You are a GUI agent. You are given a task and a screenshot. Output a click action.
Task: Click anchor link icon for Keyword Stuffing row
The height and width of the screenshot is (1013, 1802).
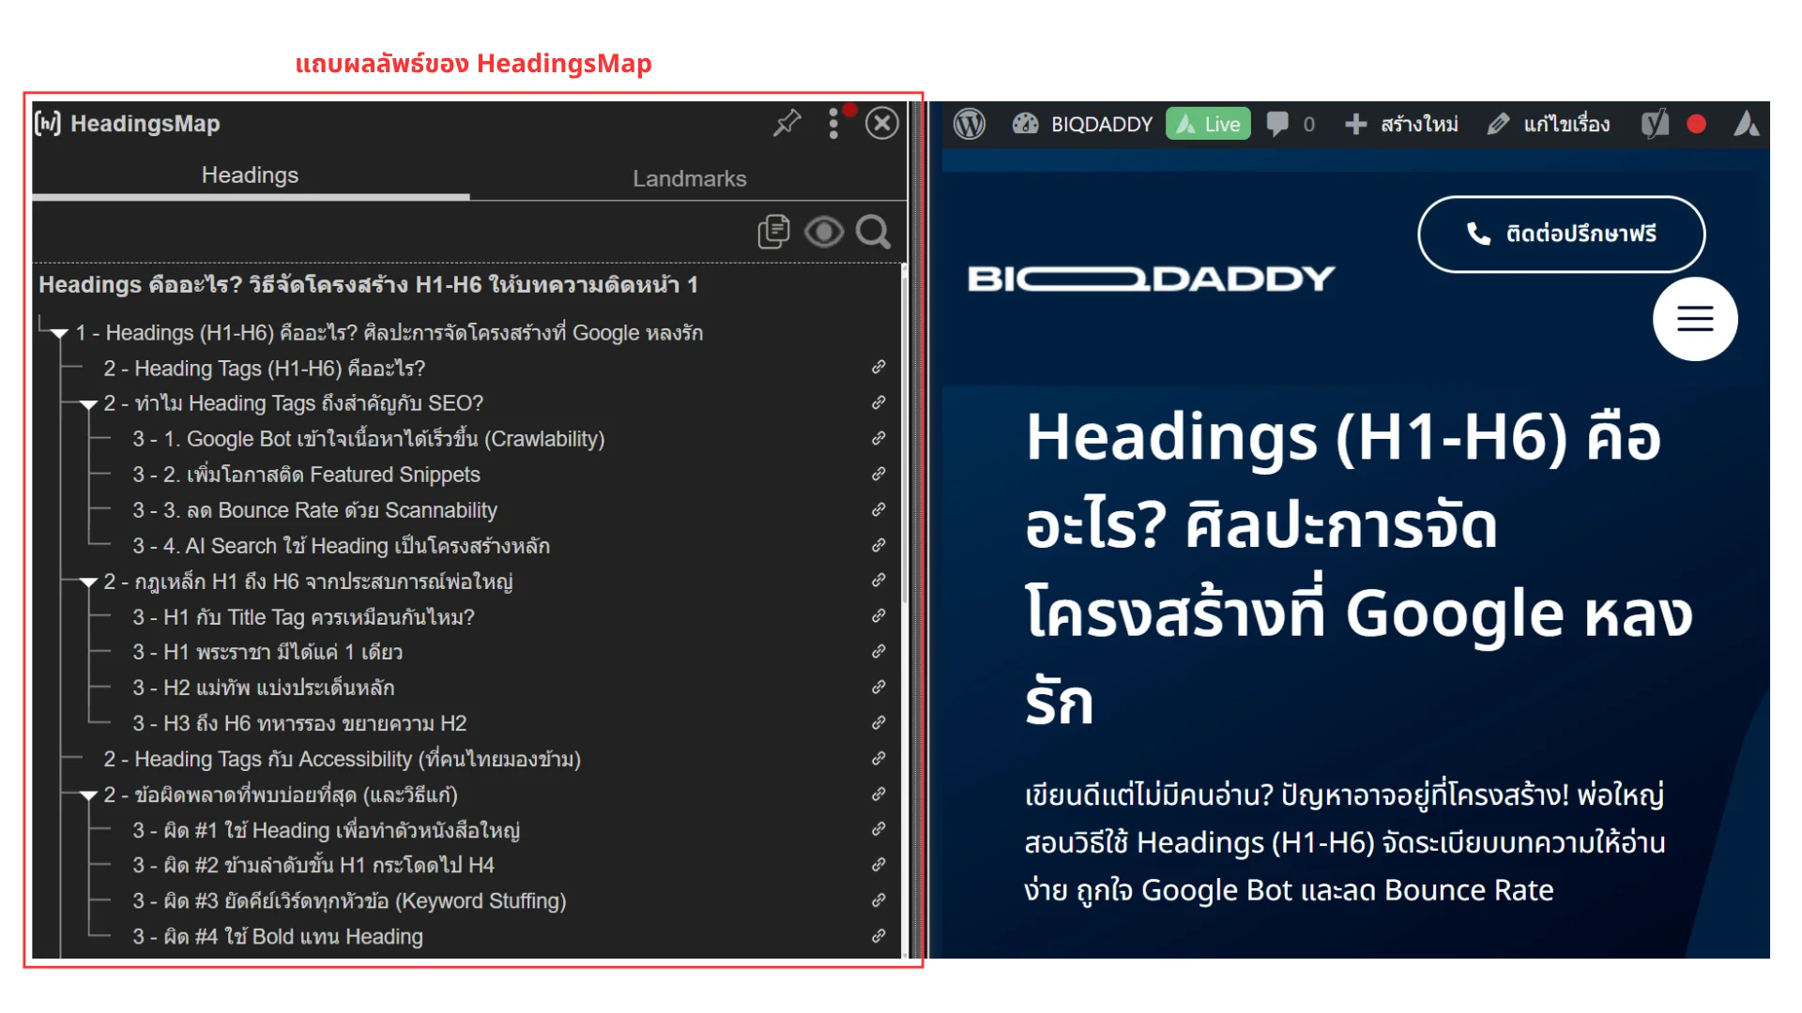point(878,900)
